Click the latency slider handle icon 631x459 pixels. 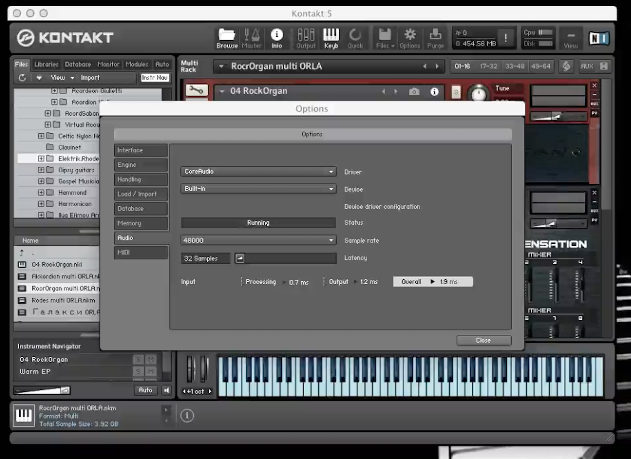[240, 258]
